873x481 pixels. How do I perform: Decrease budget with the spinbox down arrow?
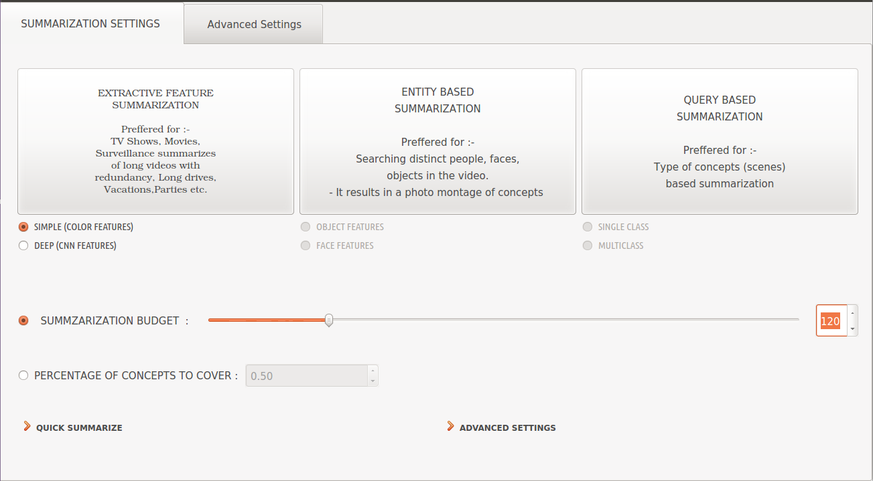coord(852,328)
